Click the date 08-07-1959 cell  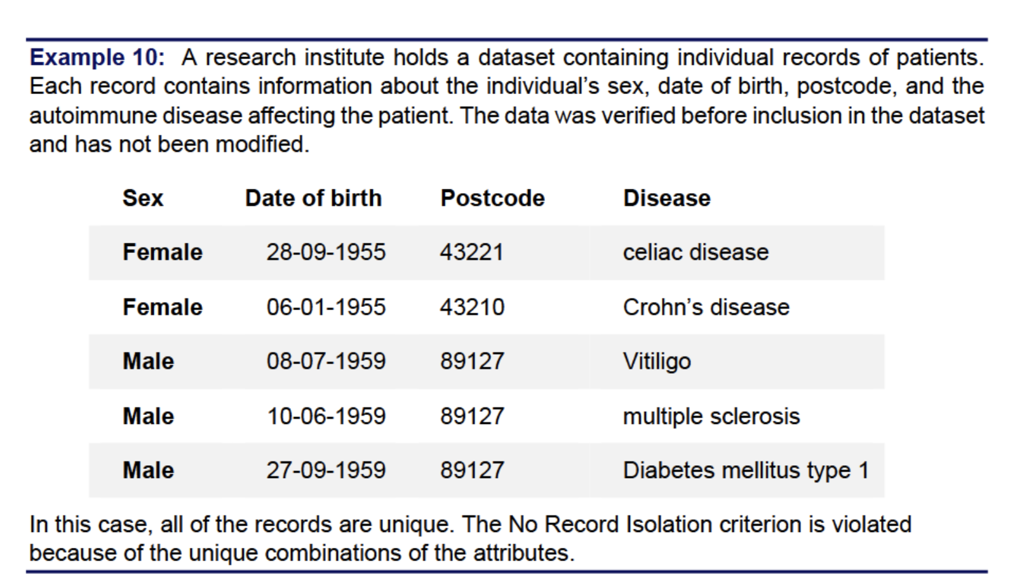pyautogui.click(x=326, y=361)
